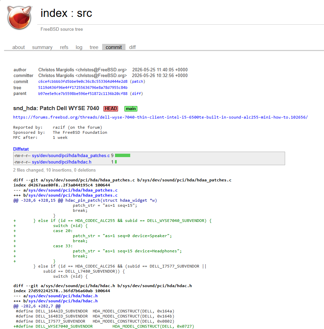The width and height of the screenshot is (324, 329).
Task: Click the red HEAD badge
Action: pos(111,109)
